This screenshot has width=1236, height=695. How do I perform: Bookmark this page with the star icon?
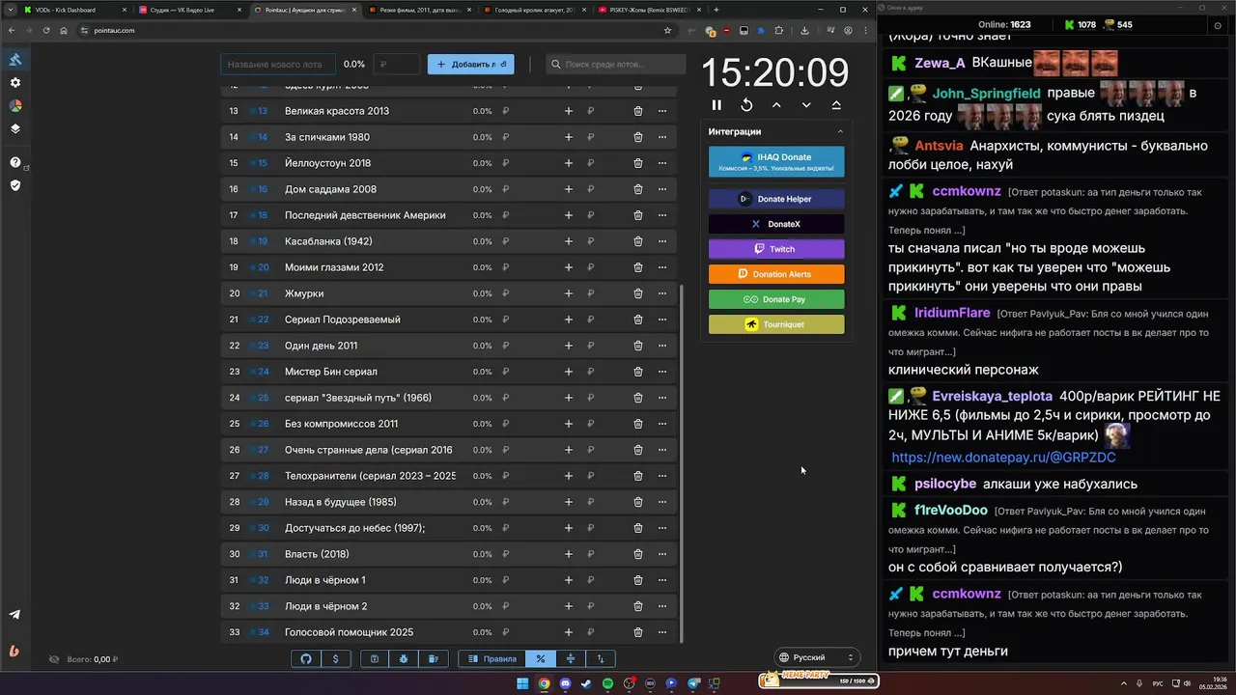click(x=667, y=30)
